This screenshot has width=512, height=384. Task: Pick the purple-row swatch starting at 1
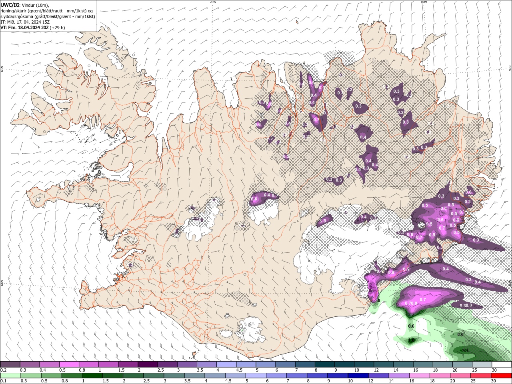108,364
